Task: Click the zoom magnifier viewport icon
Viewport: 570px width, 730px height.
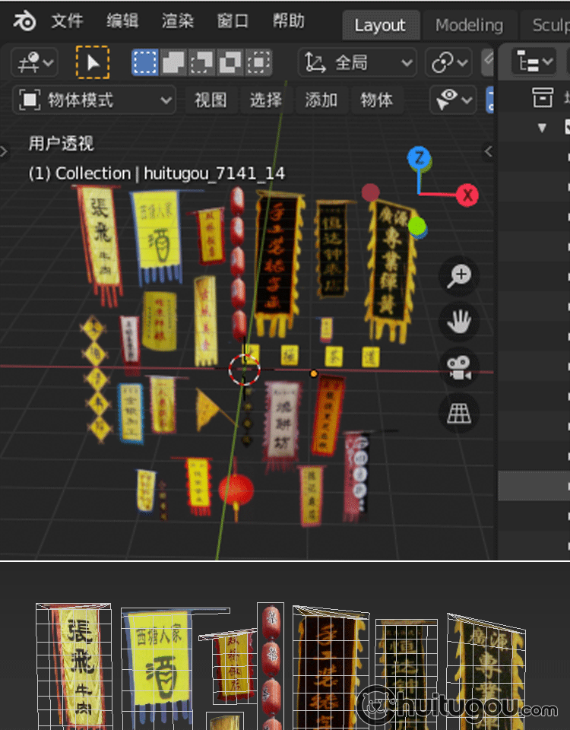Action: click(459, 276)
